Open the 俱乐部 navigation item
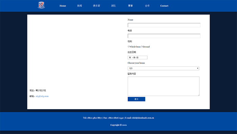Screen dimensions: 237x134 [96, 6]
